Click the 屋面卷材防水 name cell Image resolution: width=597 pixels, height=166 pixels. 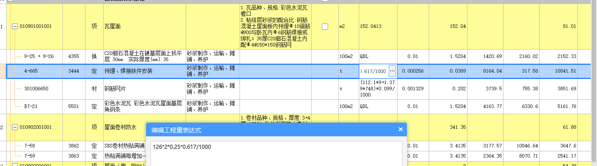[x=144, y=127]
